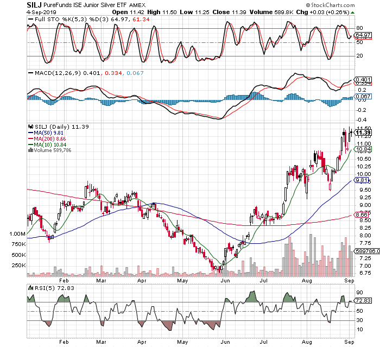The image size is (380, 347).
Task: Click the 0.067 histogram value tag
Action: 363,97
